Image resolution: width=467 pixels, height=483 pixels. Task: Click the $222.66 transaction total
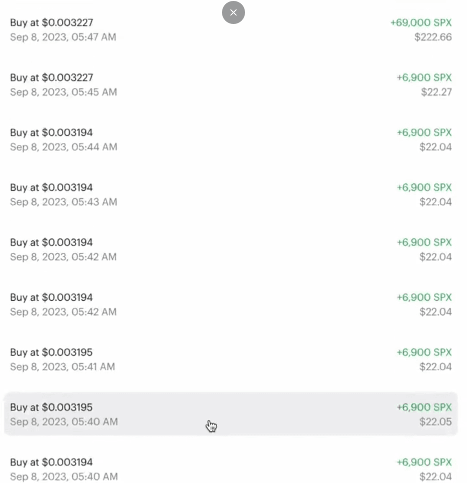[x=433, y=37]
